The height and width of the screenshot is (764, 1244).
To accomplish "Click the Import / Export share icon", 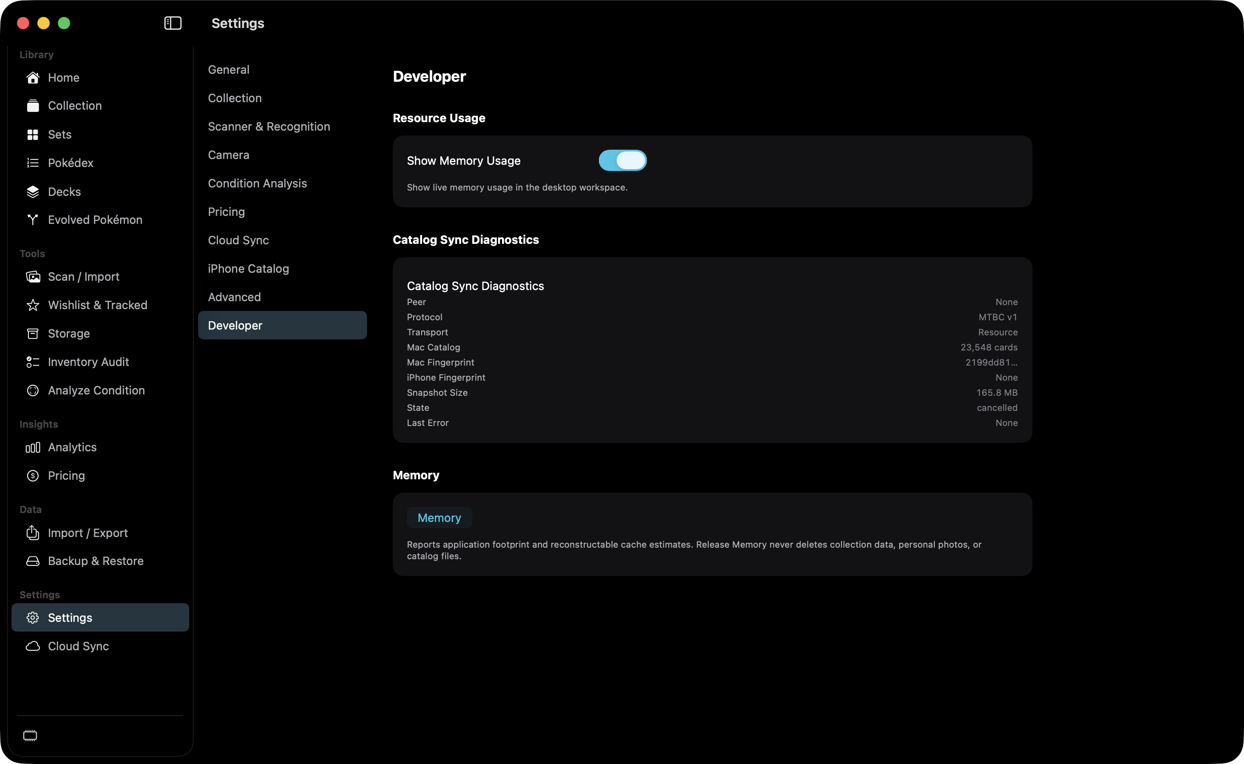I will pyautogui.click(x=33, y=533).
